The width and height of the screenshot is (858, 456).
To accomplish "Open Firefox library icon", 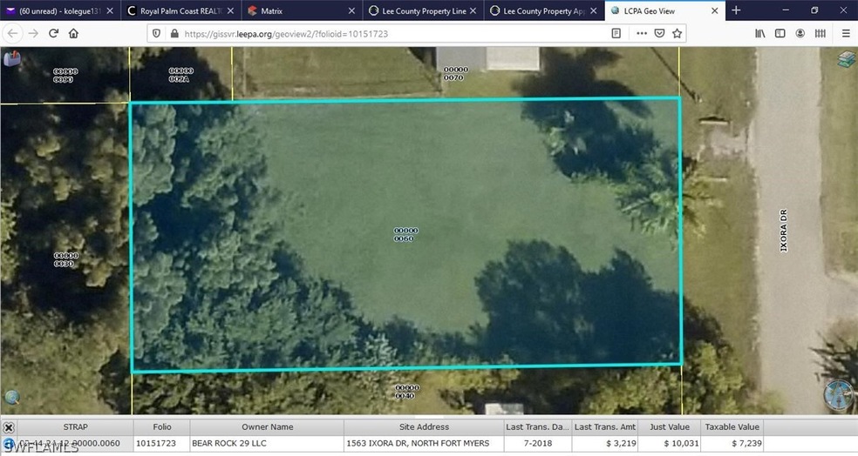I will pyautogui.click(x=760, y=33).
